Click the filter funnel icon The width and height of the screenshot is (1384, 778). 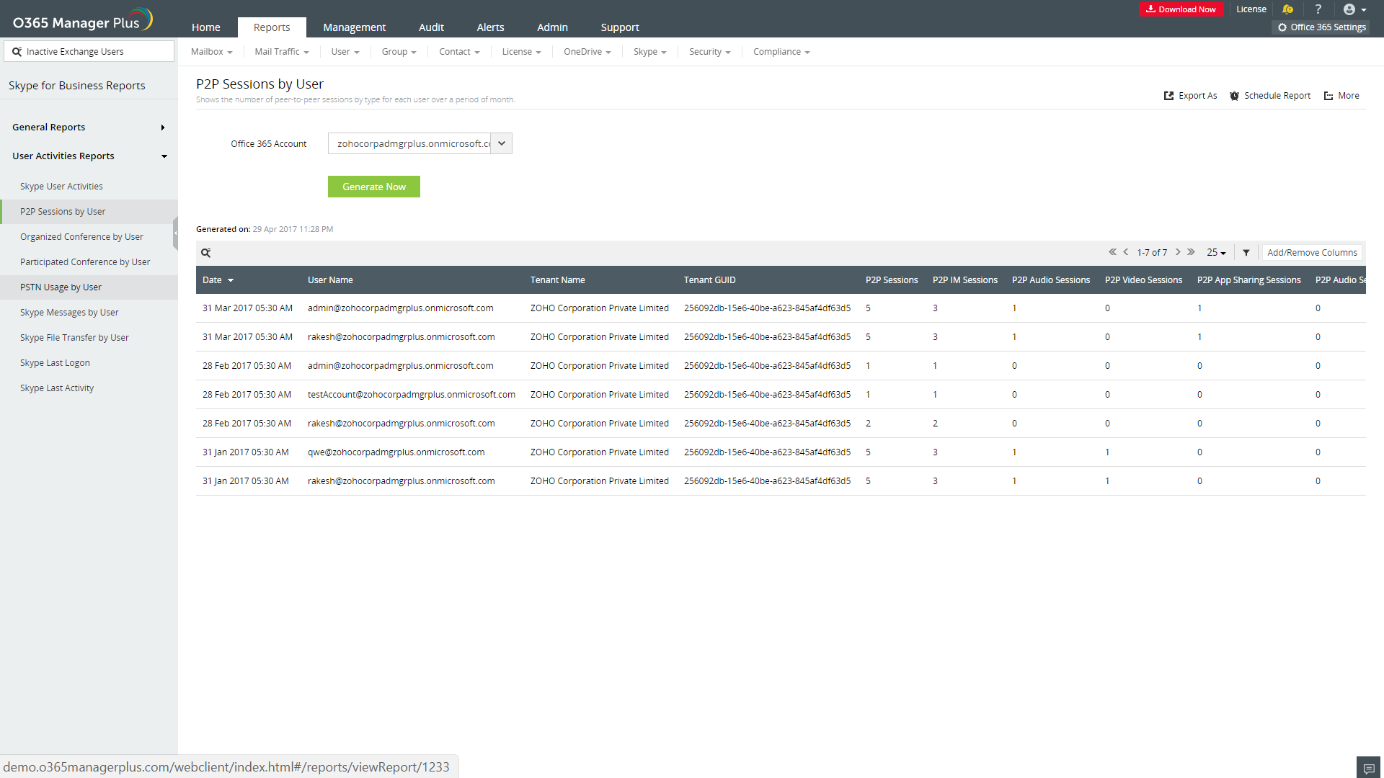pyautogui.click(x=1246, y=253)
